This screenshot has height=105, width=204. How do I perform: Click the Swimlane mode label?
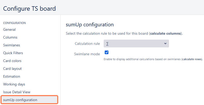click(x=87, y=54)
